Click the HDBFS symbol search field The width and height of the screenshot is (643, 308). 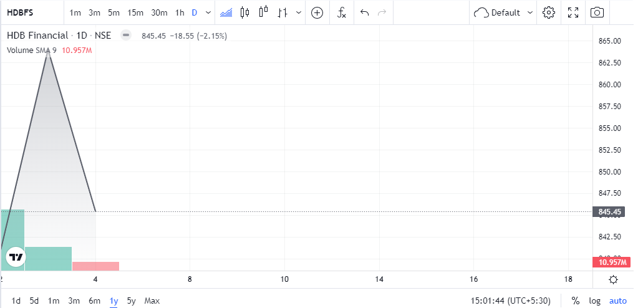pos(32,12)
